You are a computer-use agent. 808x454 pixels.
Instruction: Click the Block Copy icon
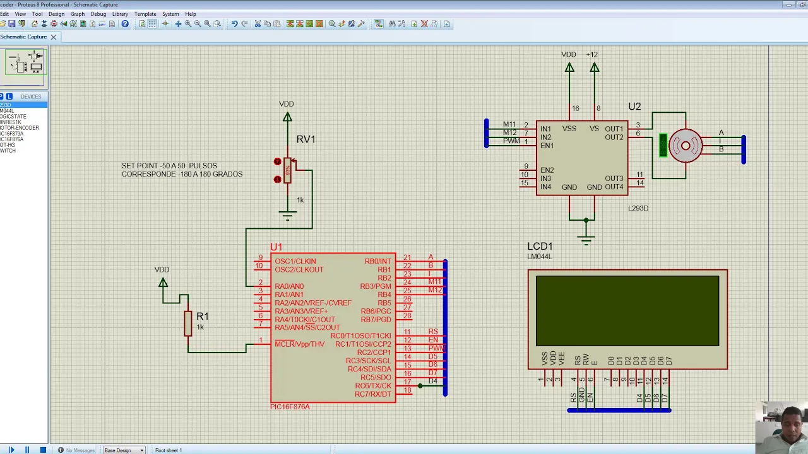290,24
